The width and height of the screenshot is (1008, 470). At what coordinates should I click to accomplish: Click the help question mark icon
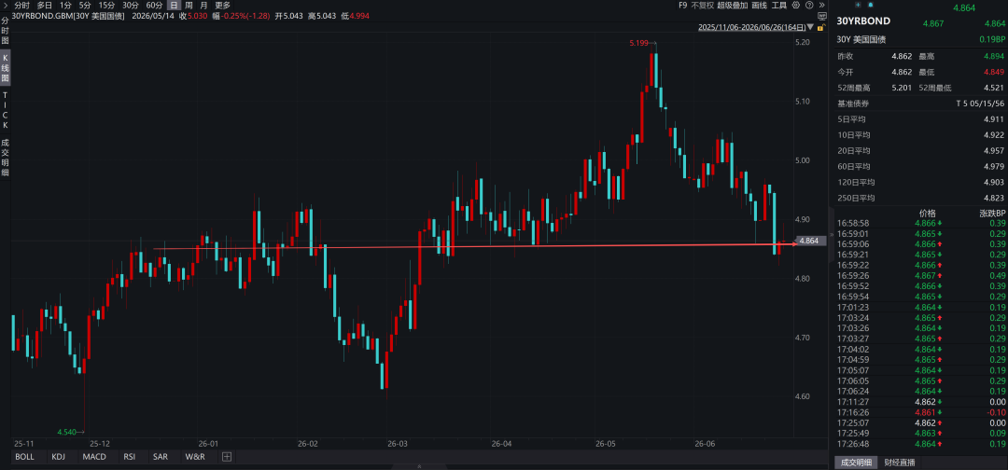coord(809,6)
